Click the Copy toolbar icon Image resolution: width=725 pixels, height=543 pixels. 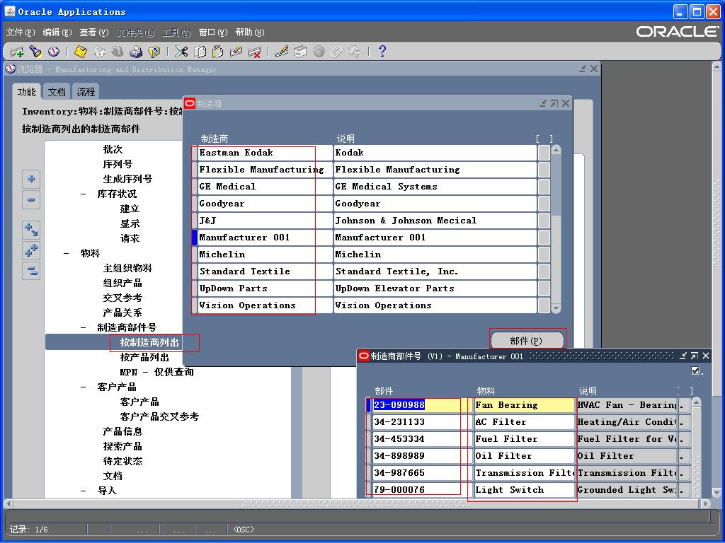tap(200, 52)
